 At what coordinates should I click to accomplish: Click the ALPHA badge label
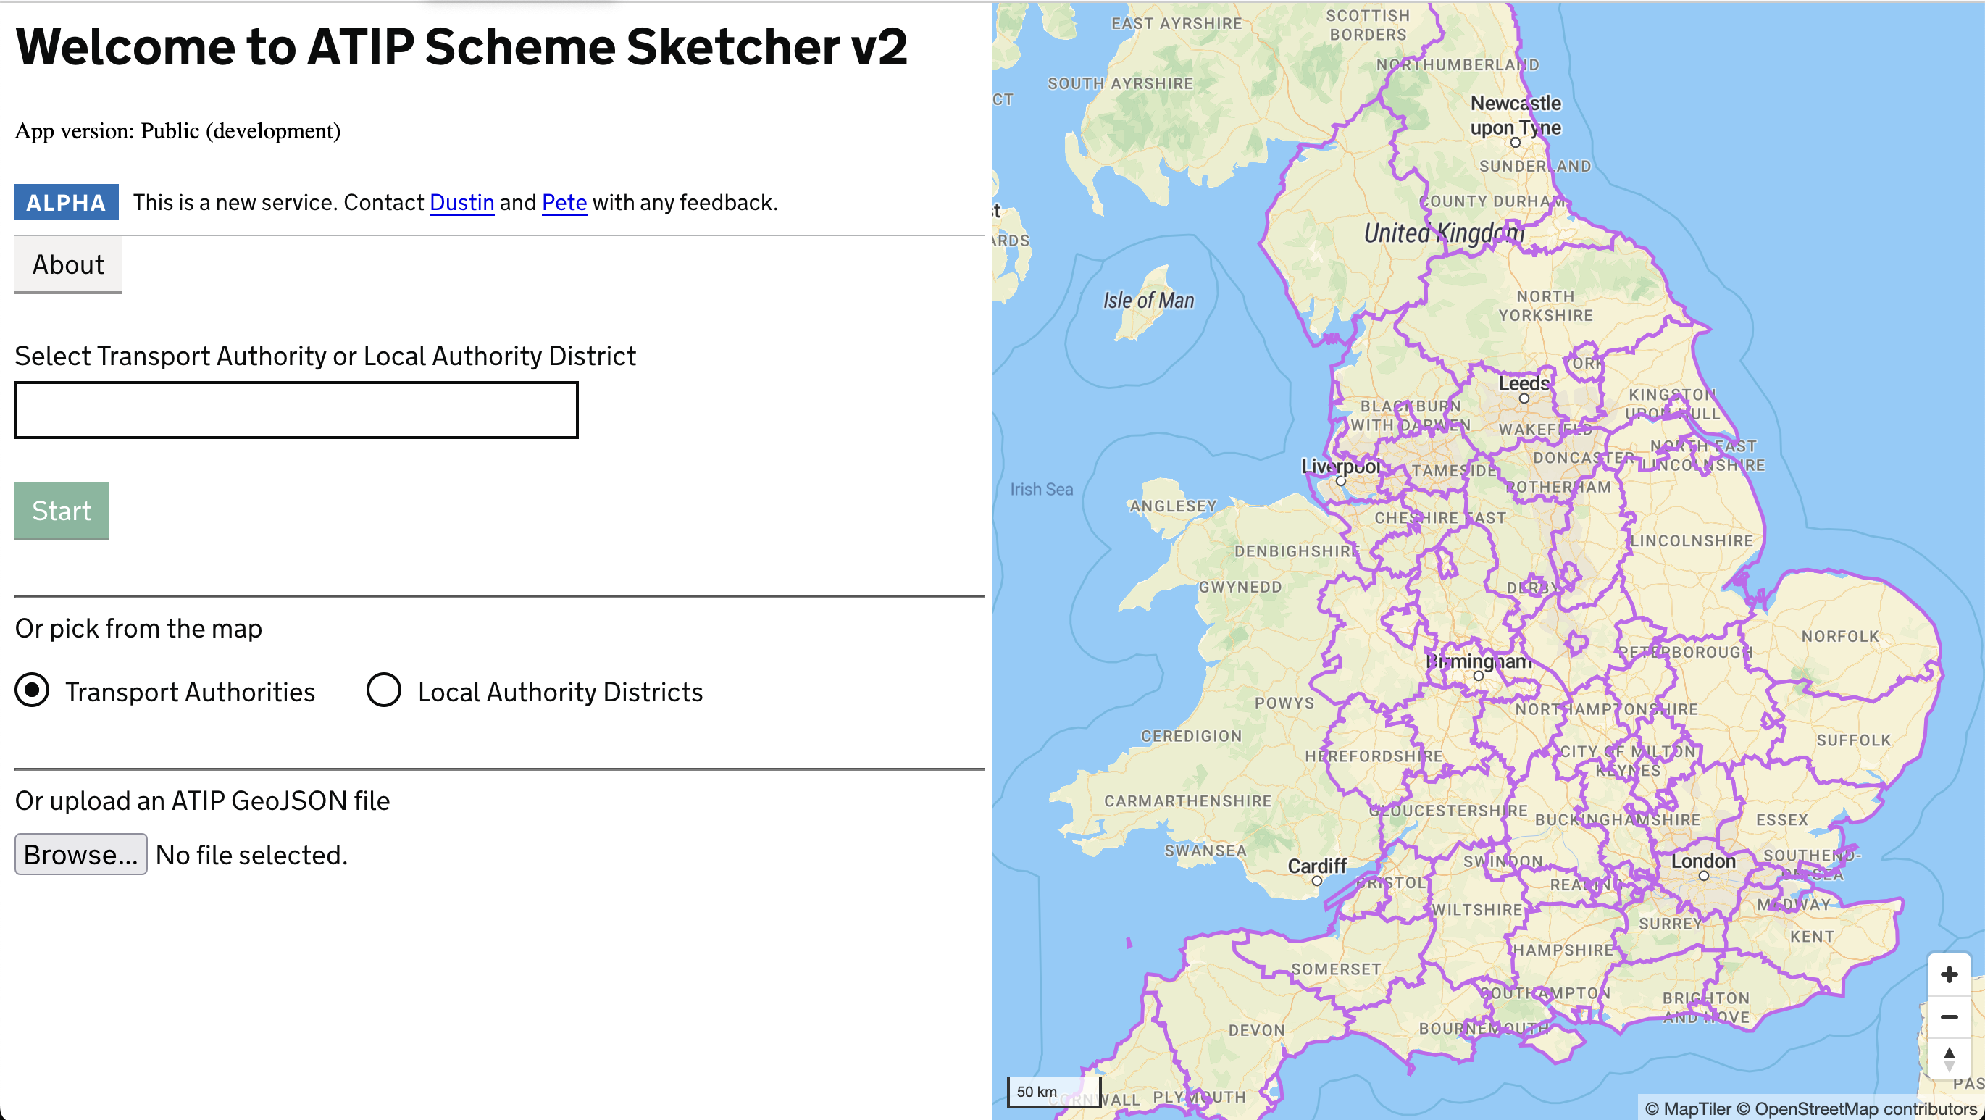click(x=63, y=201)
